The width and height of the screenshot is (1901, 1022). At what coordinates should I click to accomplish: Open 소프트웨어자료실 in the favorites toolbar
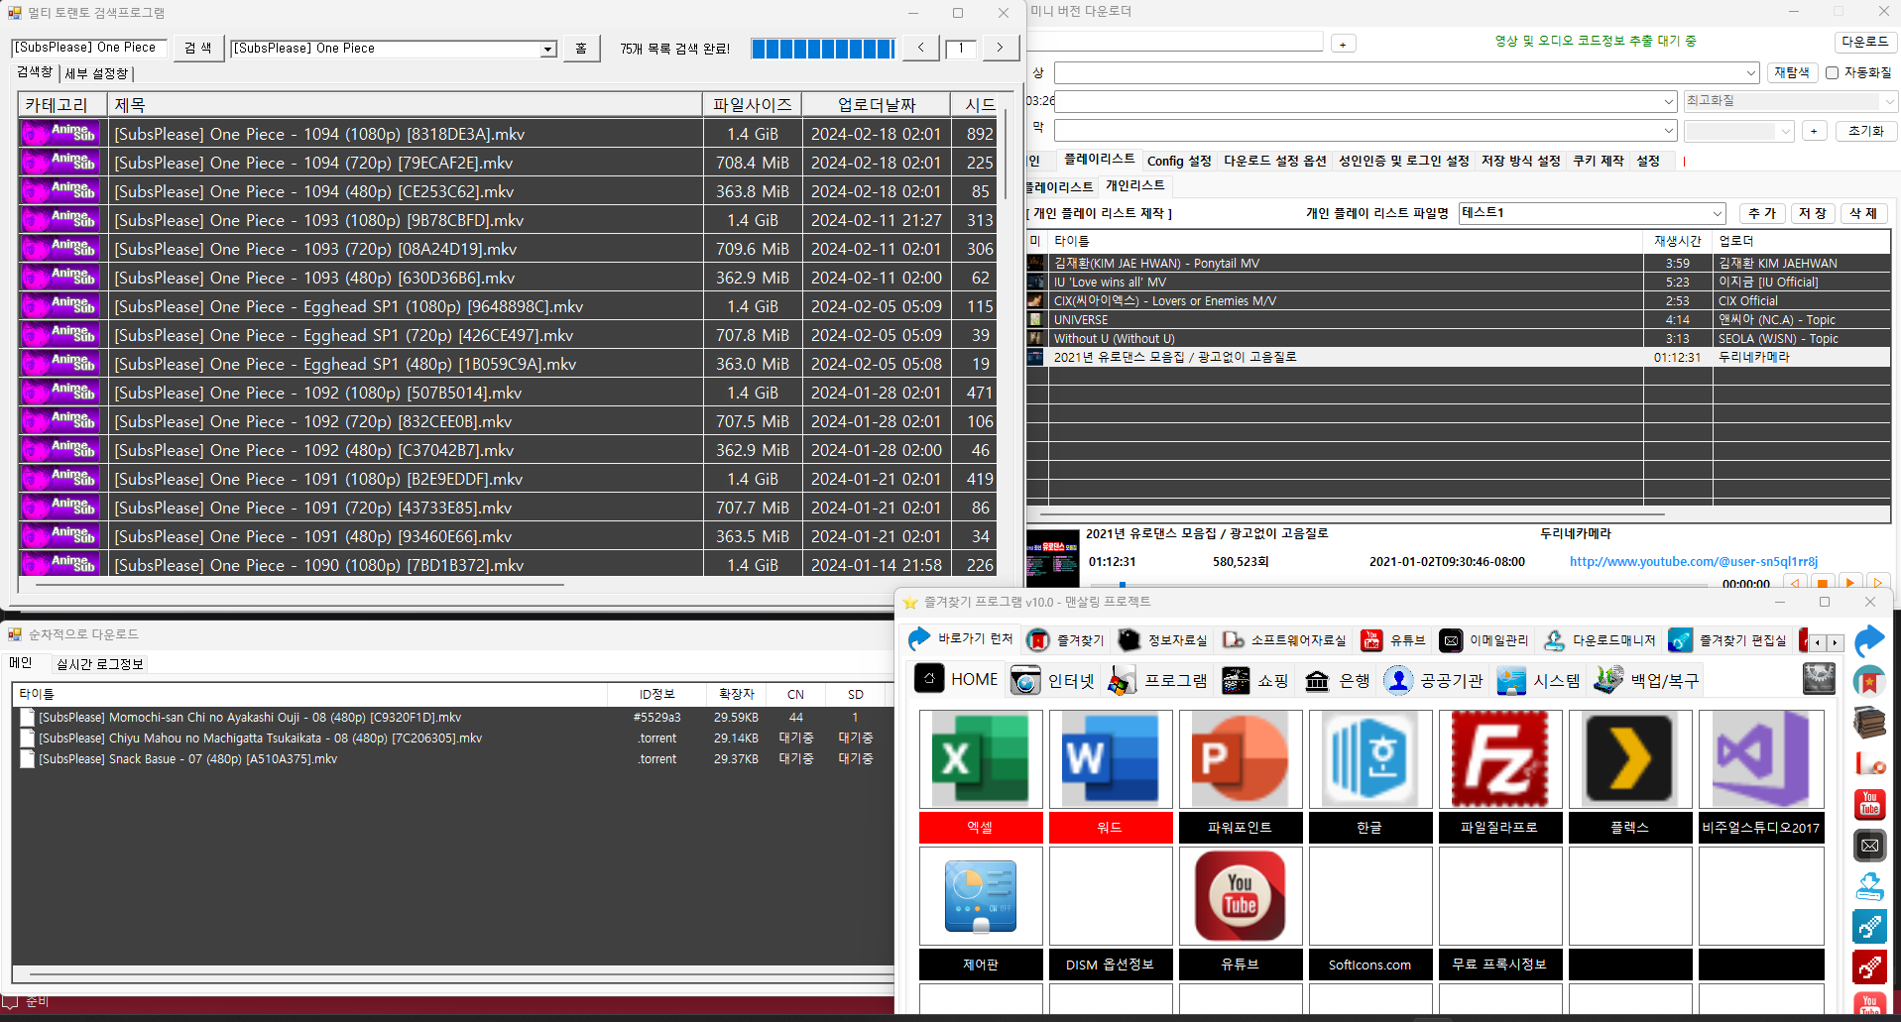[1284, 640]
